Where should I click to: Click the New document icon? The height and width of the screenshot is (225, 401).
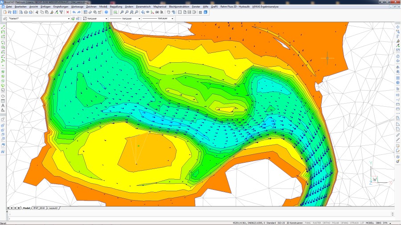pyautogui.click(x=4, y=12)
